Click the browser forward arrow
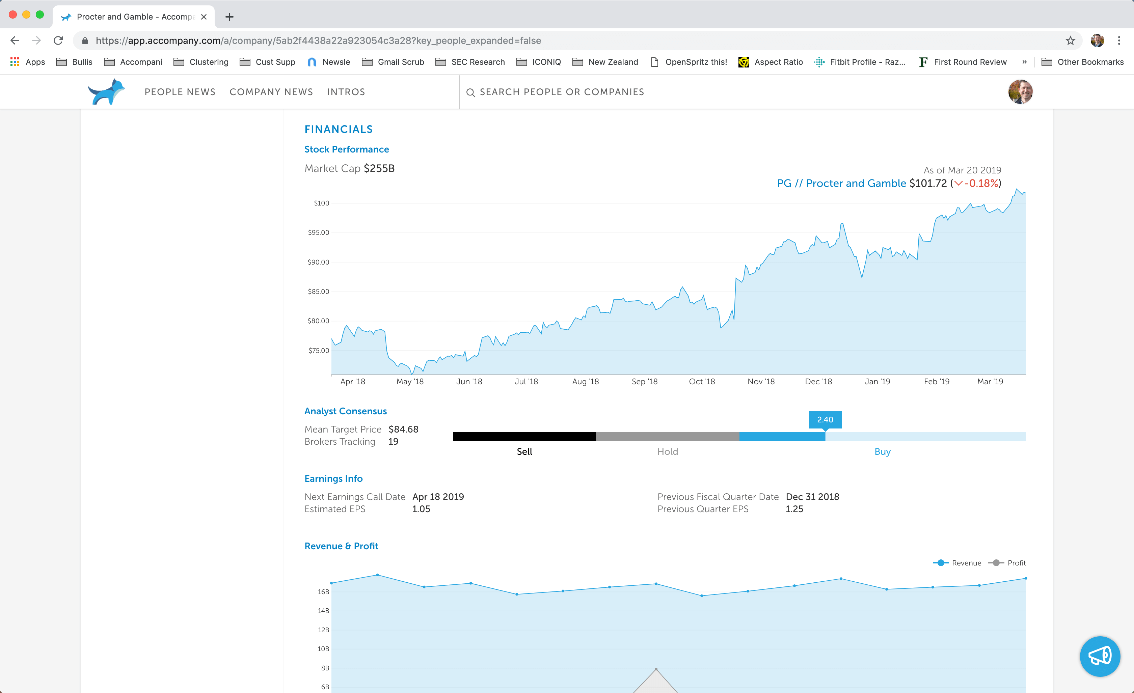 pyautogui.click(x=36, y=40)
